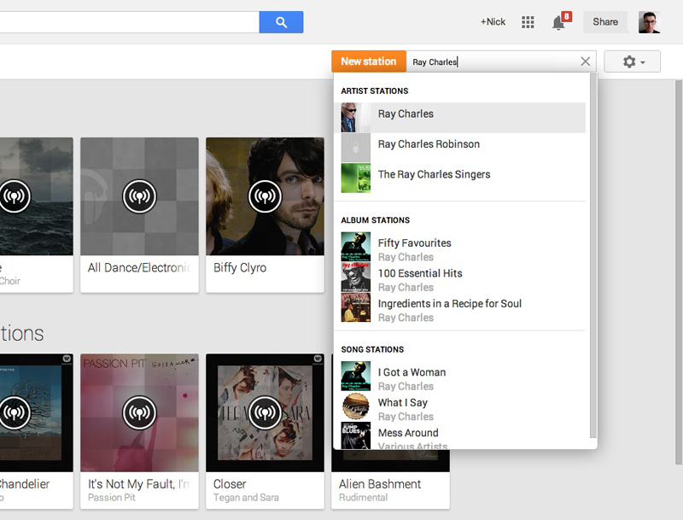Open the notifications bell with 8 alerts
Image resolution: width=683 pixels, height=520 pixels.
[x=558, y=22]
